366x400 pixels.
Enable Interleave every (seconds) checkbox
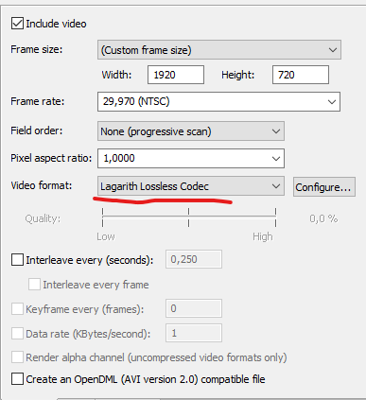pos(17,260)
